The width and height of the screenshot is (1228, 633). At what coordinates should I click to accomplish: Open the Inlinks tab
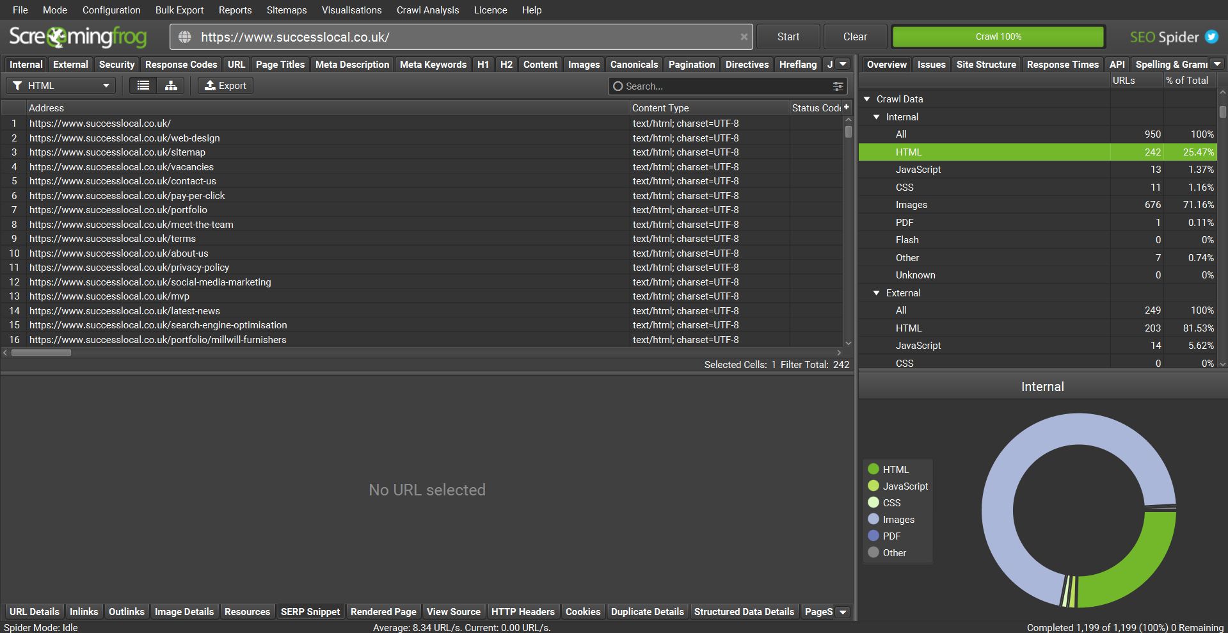tap(84, 612)
